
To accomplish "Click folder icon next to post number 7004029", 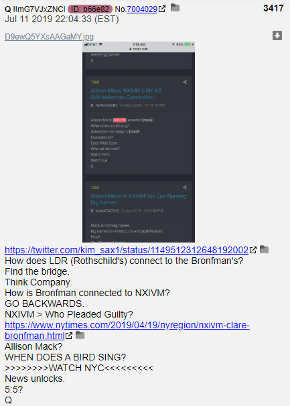I will 175,8.
